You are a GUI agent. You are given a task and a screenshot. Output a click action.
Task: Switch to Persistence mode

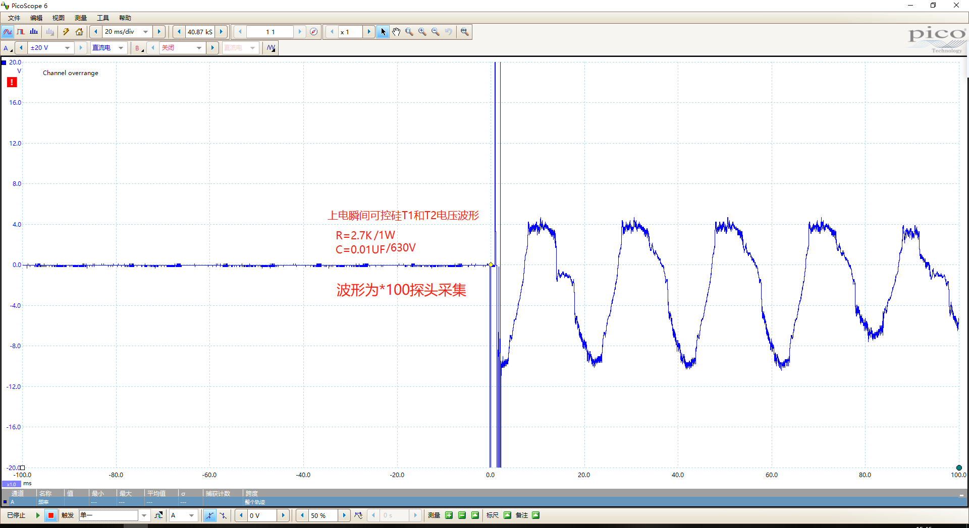pos(21,32)
